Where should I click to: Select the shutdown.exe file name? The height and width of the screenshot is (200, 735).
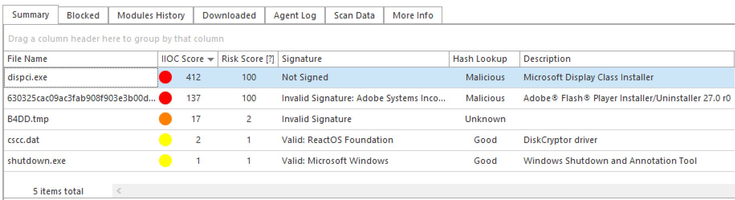coord(37,161)
